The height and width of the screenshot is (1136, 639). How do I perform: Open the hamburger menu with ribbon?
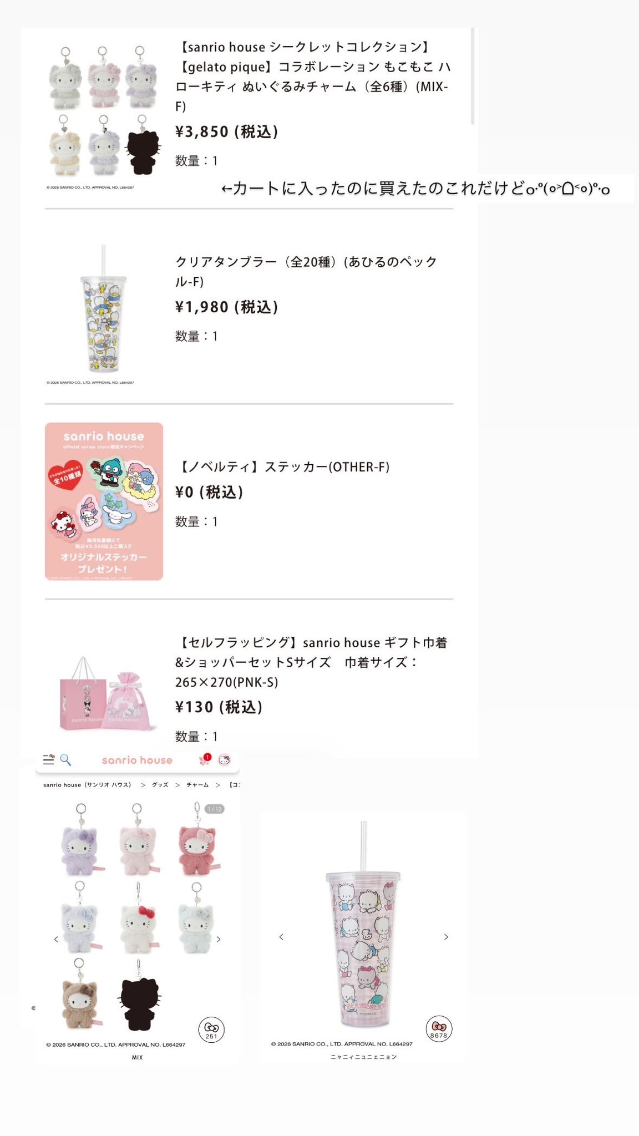click(x=49, y=759)
